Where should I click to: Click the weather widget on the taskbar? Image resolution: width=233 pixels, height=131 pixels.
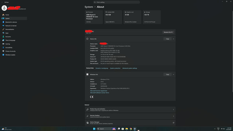pyautogui.click(x=7, y=129)
